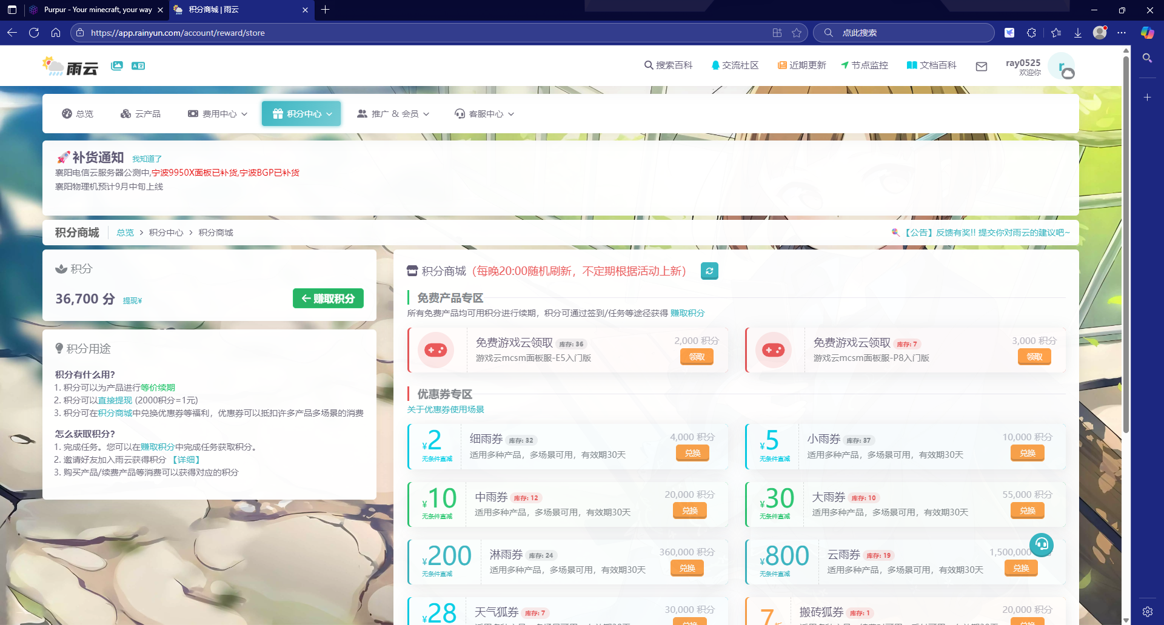The height and width of the screenshot is (625, 1164).
Task: Redeem the 淋雨券 coupon
Action: pyautogui.click(x=687, y=568)
